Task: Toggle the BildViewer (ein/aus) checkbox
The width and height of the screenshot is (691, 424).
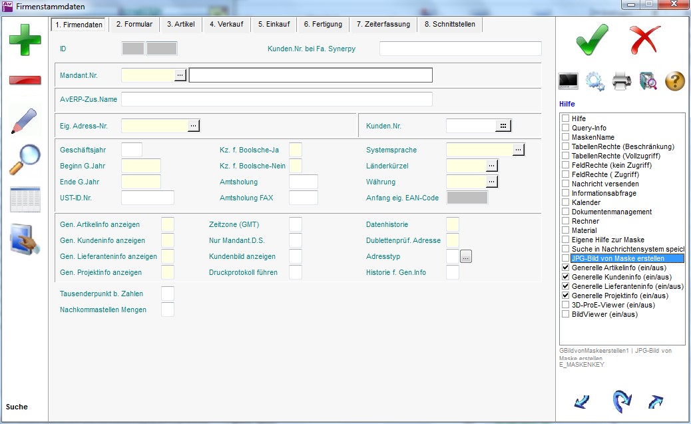Action: pos(565,314)
